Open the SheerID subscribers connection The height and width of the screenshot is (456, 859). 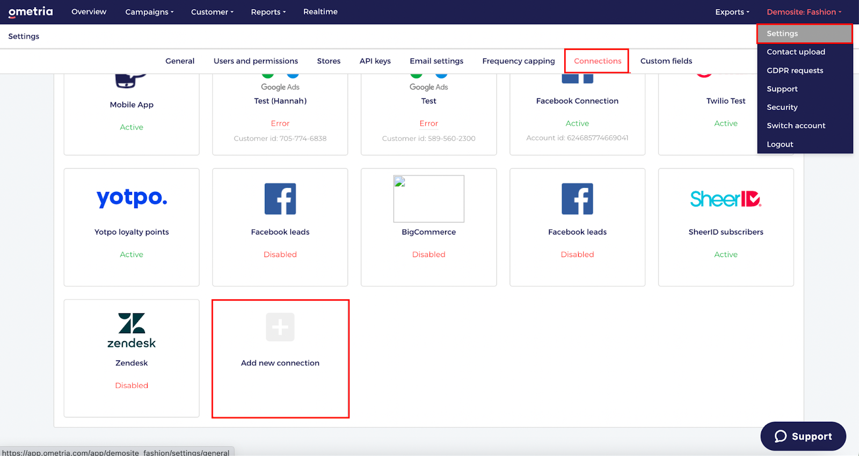[726, 227]
